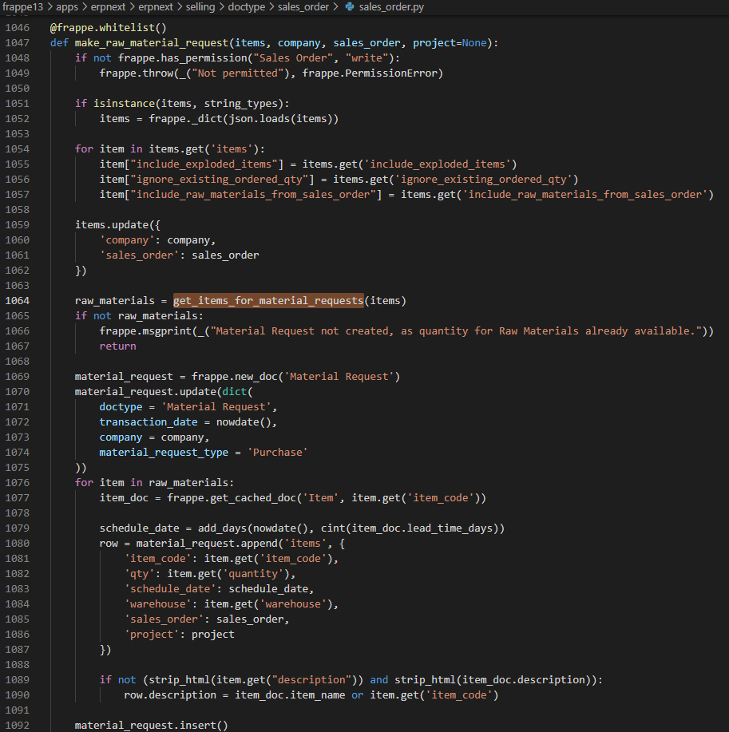Select line number 1092 in the gutter

click(18, 725)
